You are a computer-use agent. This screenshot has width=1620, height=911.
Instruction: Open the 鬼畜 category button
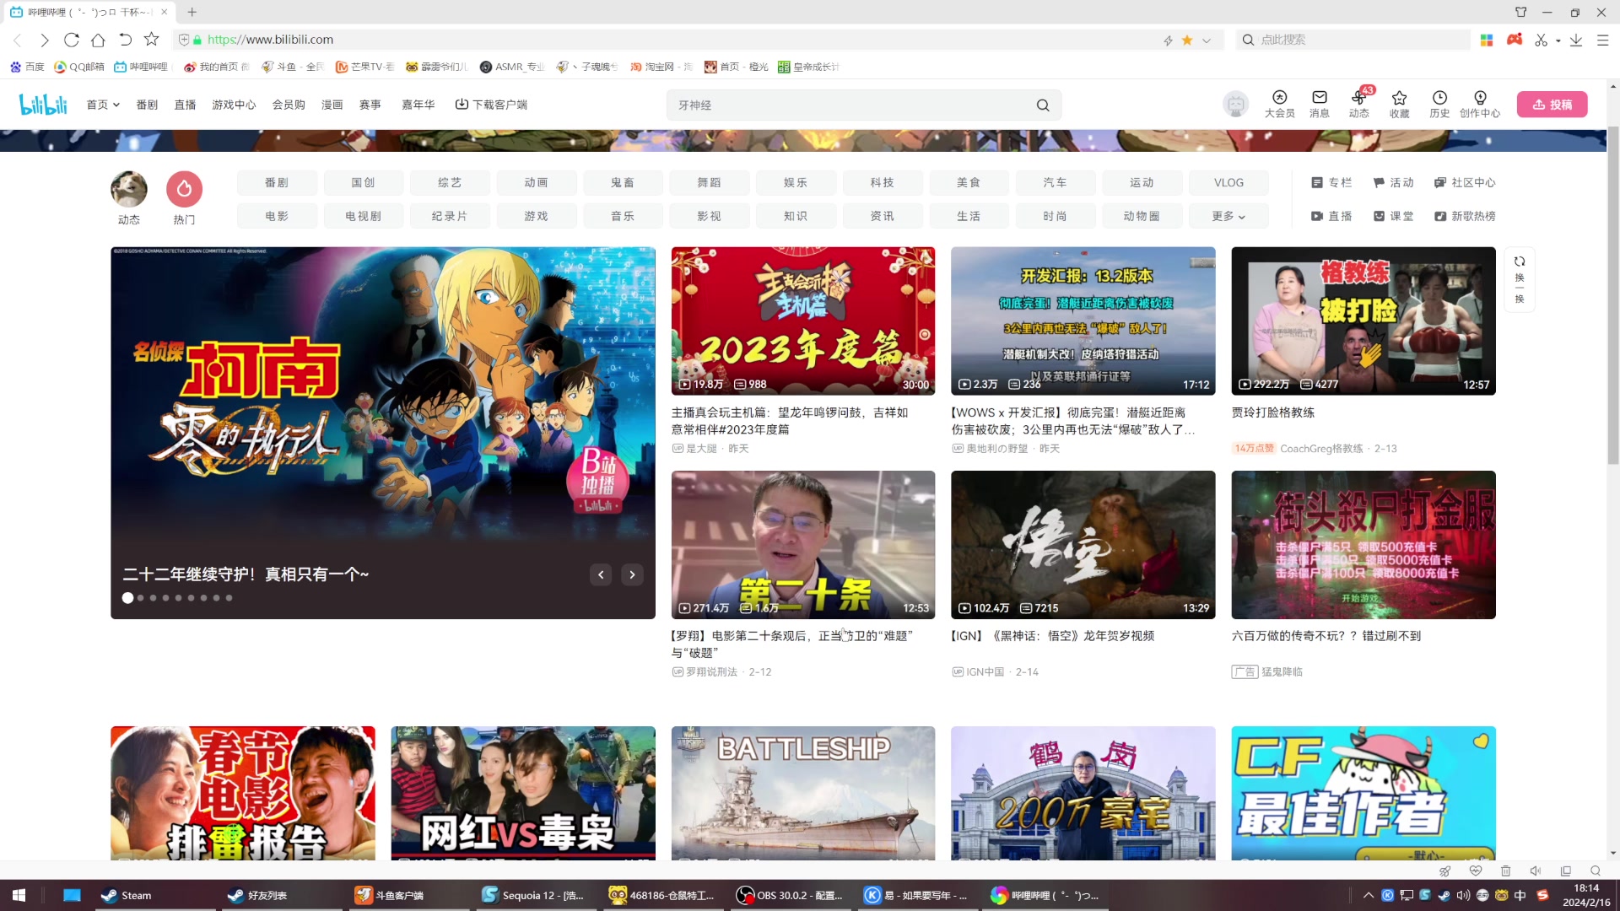623,182
